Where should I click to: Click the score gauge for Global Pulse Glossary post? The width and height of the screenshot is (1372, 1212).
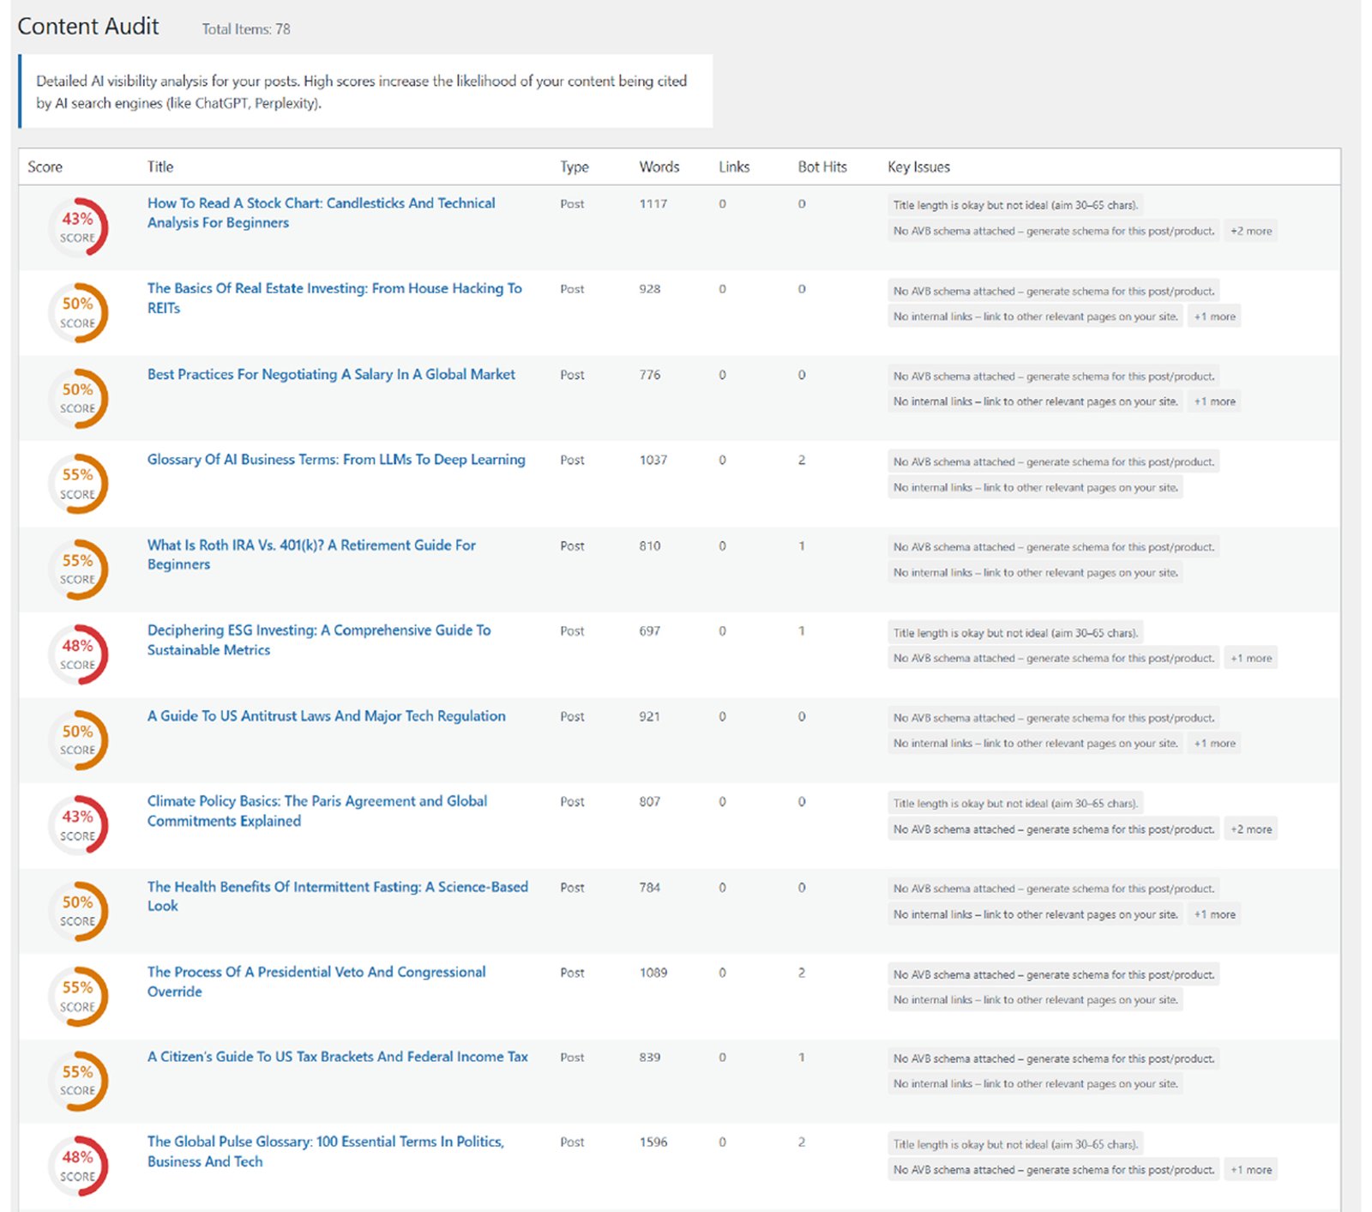pyautogui.click(x=77, y=1166)
